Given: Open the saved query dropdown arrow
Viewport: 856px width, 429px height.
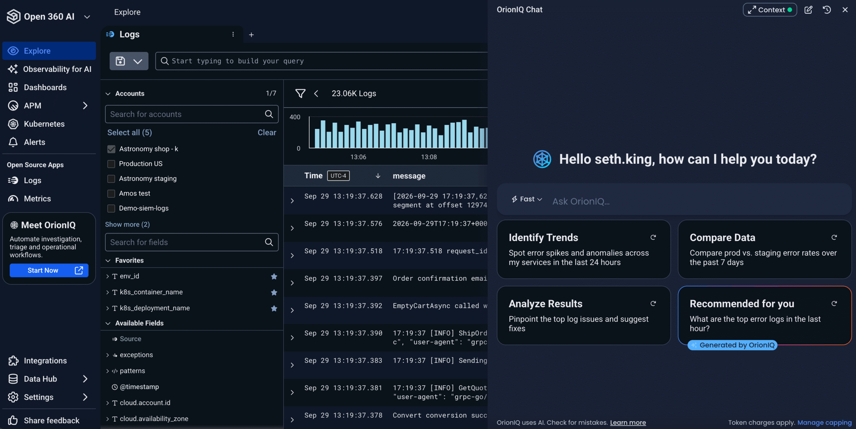Looking at the screenshot, I should tap(138, 61).
